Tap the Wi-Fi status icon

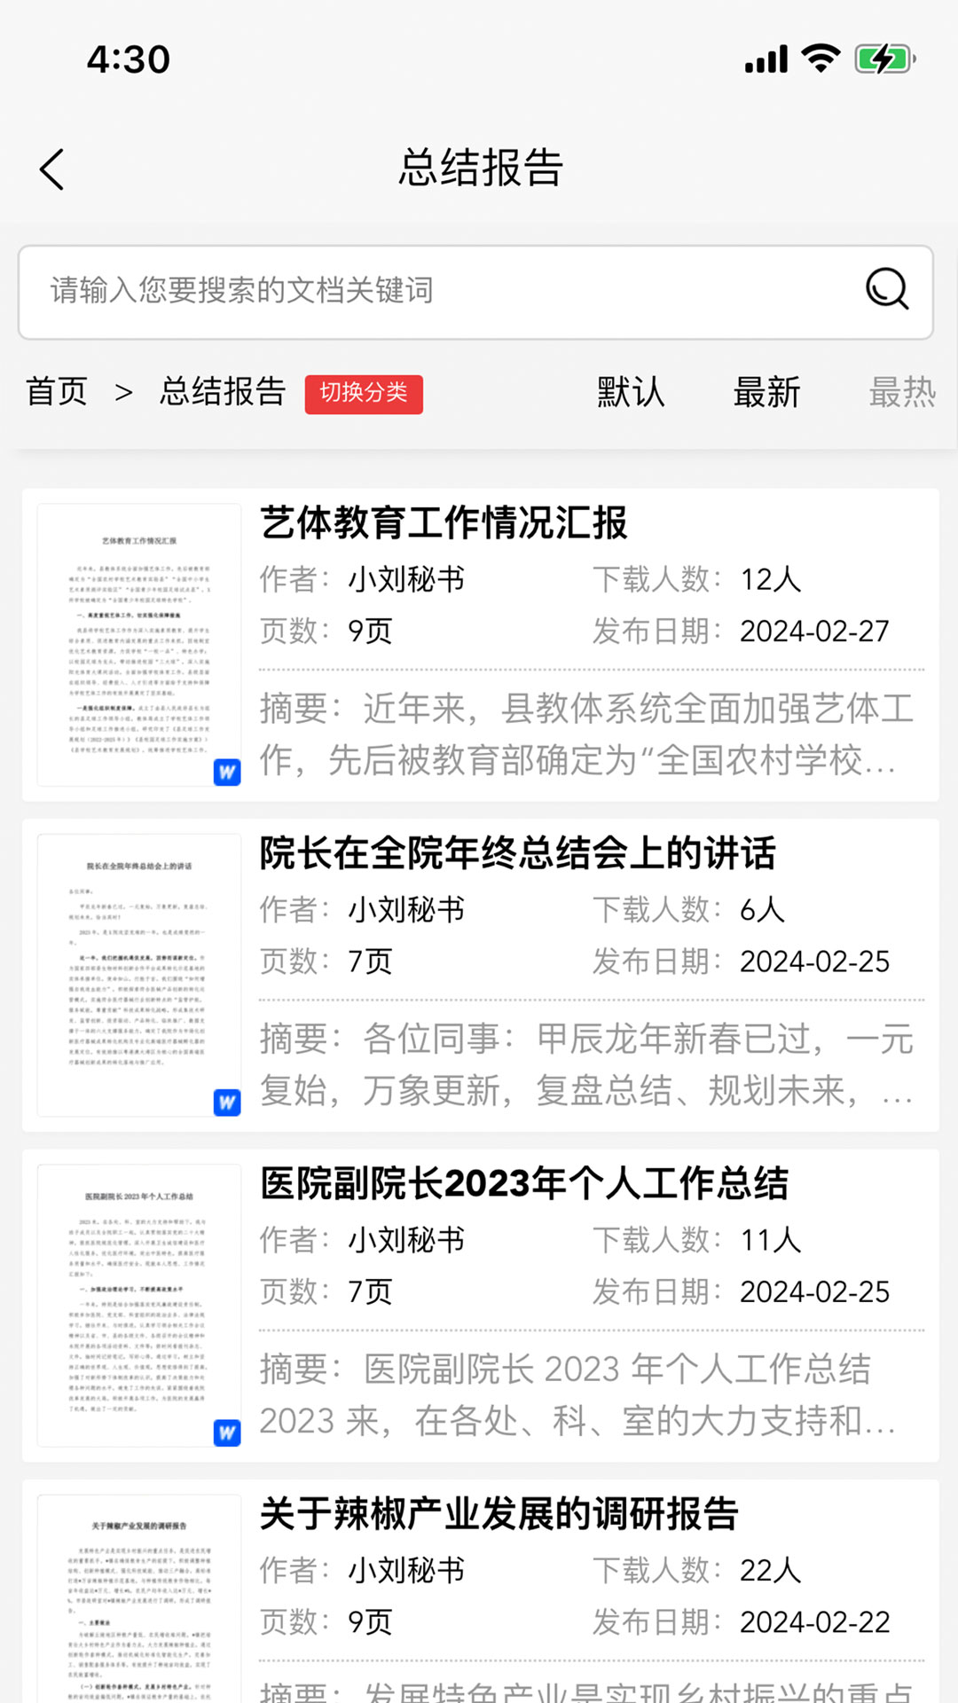tap(820, 59)
